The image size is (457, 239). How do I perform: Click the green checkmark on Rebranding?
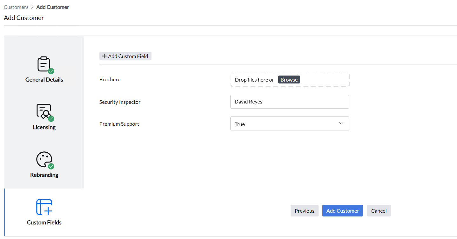[x=51, y=166]
